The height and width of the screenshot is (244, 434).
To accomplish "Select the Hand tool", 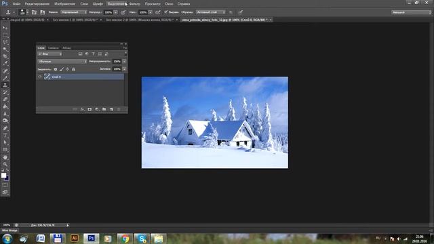I will tap(5, 157).
